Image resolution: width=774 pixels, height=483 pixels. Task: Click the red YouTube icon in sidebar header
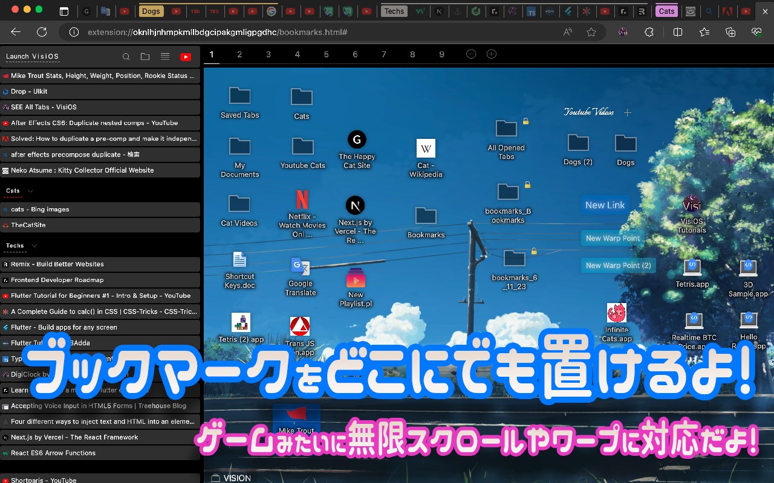pyautogui.click(x=186, y=57)
